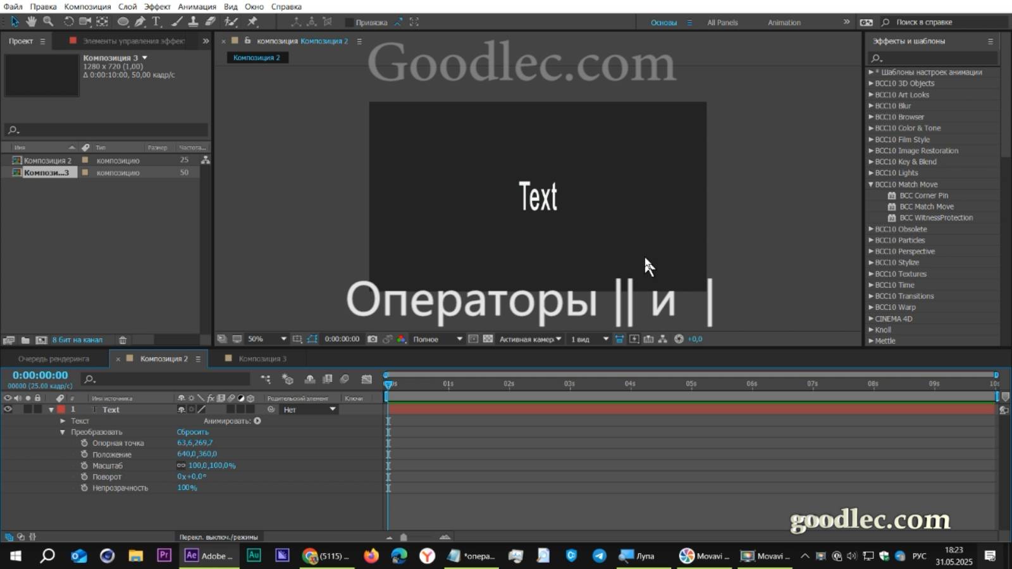Click the 8 бит на канал button
Screen dimensions: 1012x569
(77, 340)
